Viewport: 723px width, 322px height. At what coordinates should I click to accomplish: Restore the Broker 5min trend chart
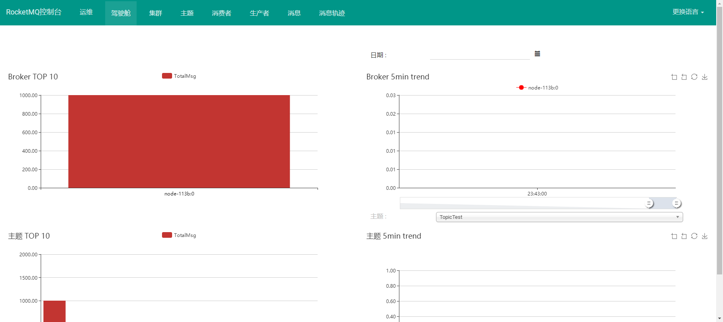694,77
